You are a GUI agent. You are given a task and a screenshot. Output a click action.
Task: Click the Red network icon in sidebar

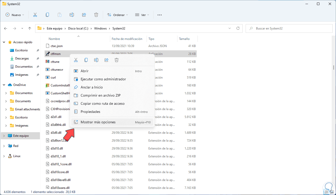pyautogui.click(x=10, y=146)
